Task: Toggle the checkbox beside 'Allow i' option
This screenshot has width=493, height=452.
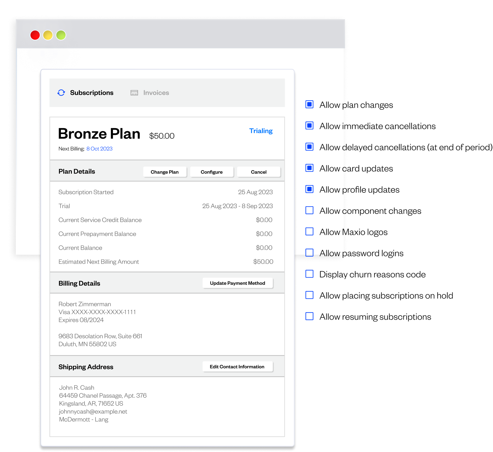Action: tap(309, 126)
